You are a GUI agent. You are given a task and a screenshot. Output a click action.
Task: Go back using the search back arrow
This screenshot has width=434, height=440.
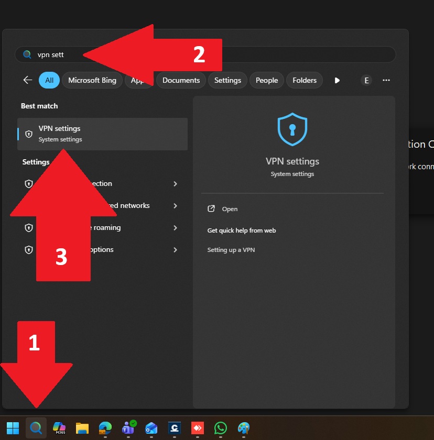coord(28,80)
